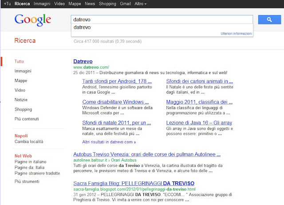284x205 pixels.
Task: Click autolinee.baltour.it › Orari Autobus URL
Action: coord(105,160)
